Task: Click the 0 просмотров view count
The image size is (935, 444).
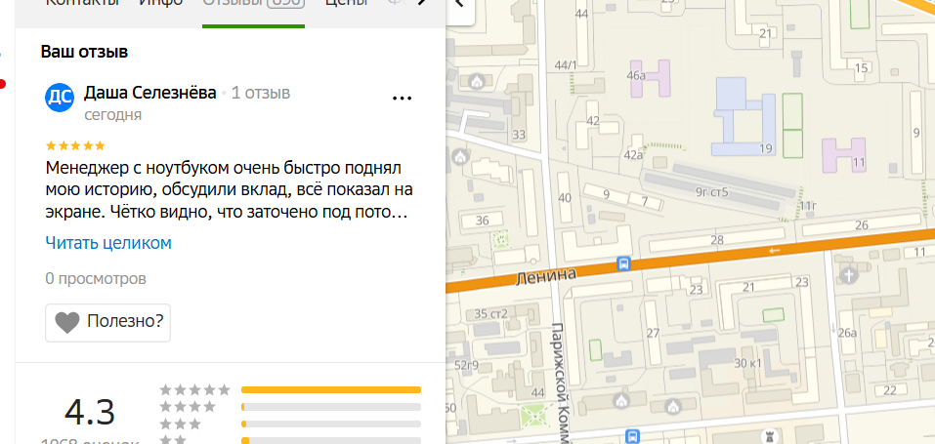Action: 96,279
